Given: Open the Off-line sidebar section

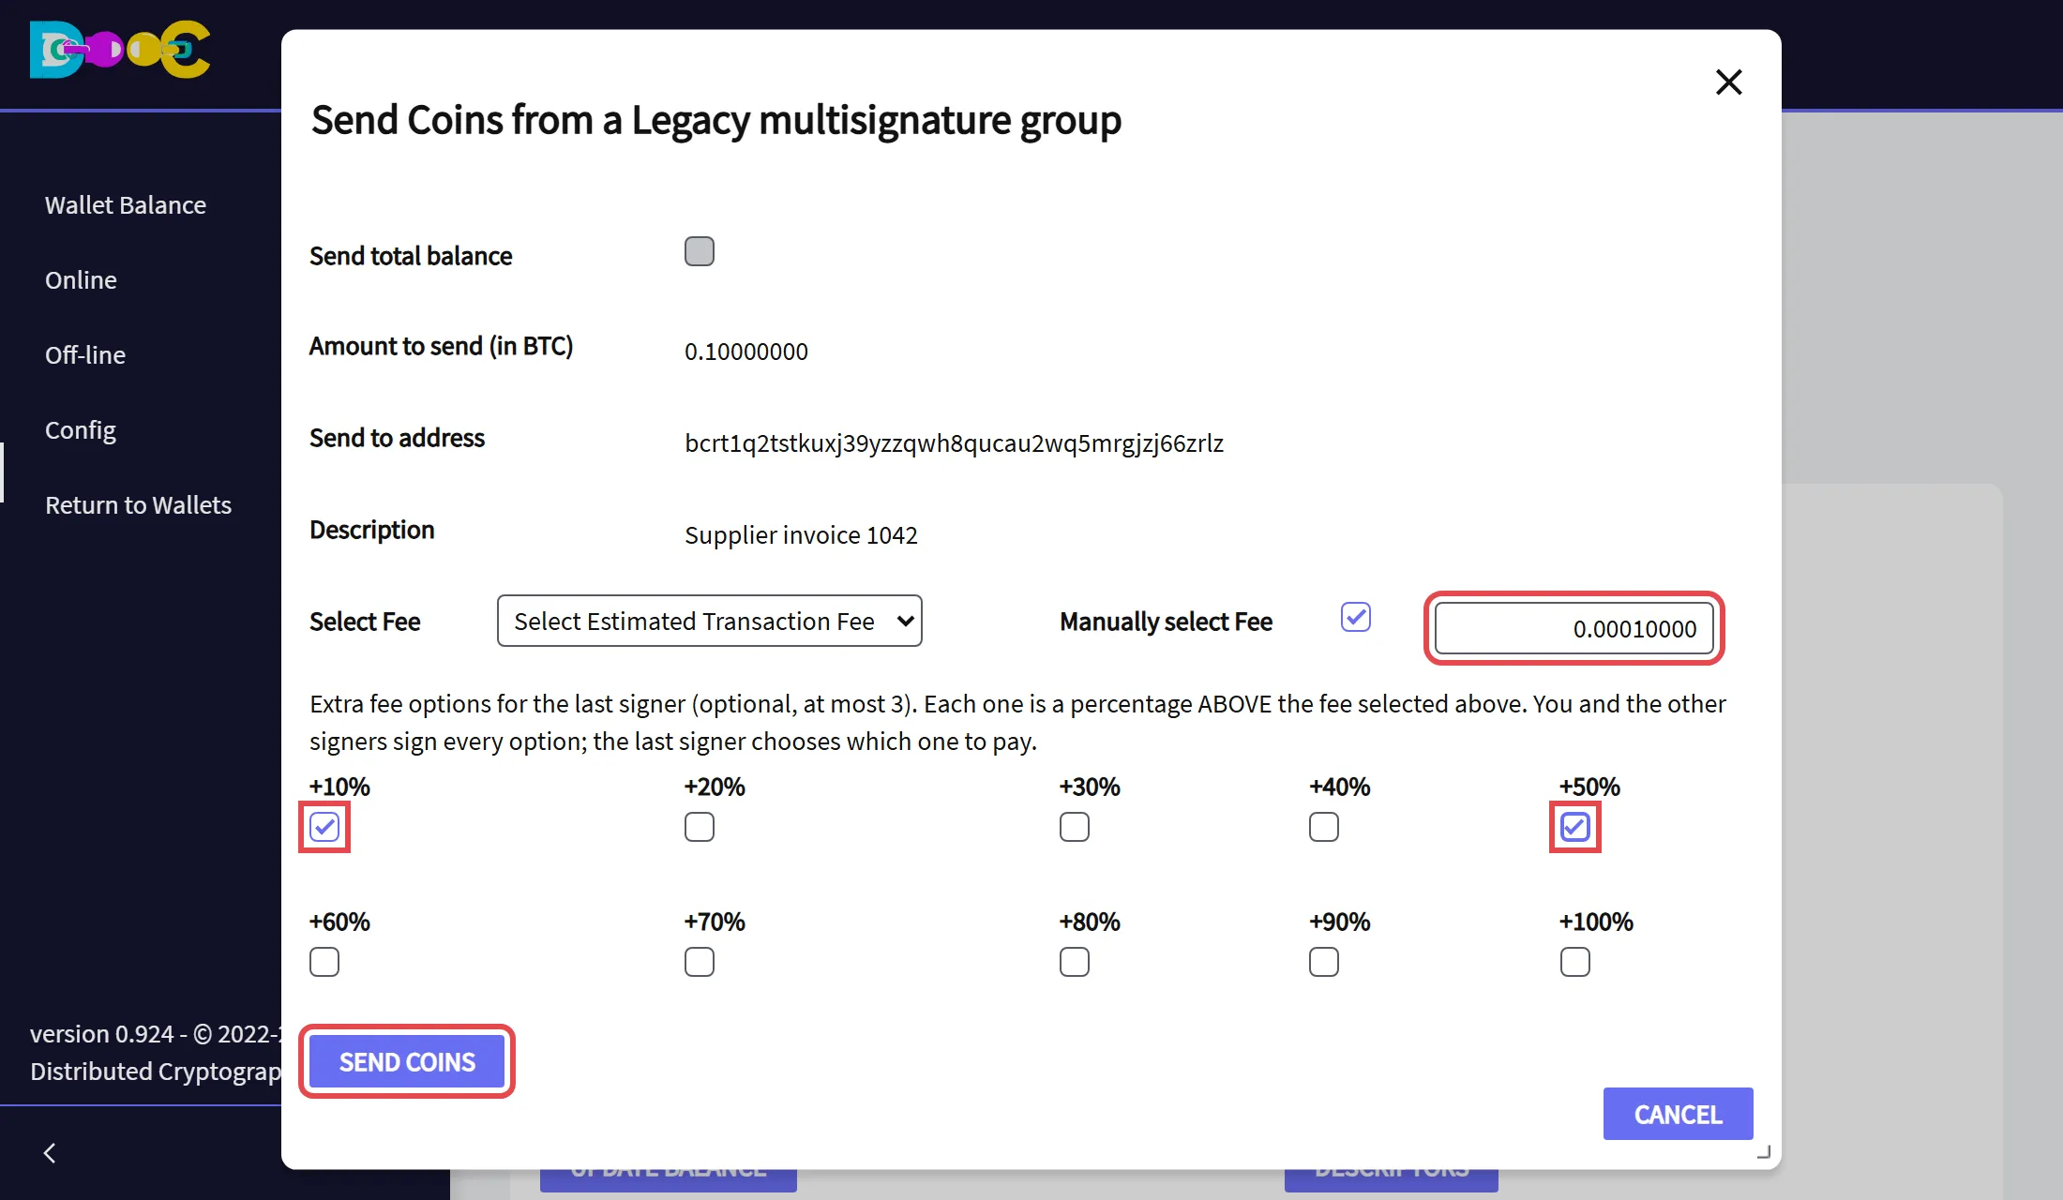Looking at the screenshot, I should click(x=85, y=354).
